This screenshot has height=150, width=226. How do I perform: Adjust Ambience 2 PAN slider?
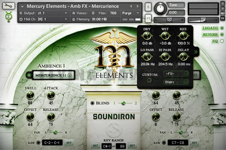point(181,132)
